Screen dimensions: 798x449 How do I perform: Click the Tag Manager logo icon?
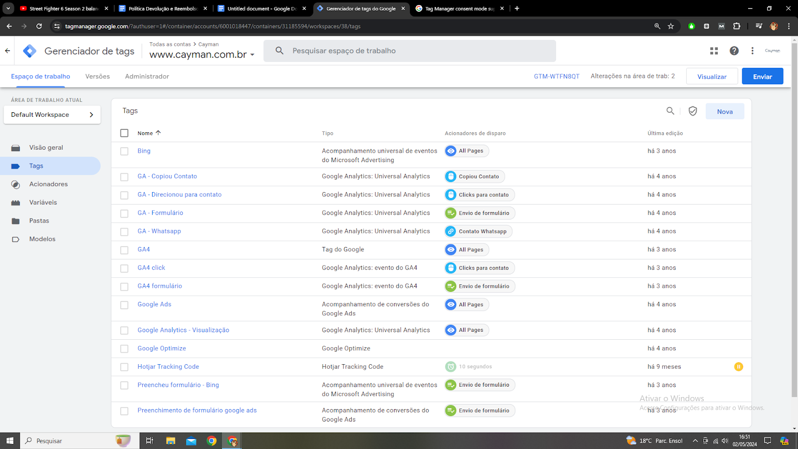pos(29,51)
